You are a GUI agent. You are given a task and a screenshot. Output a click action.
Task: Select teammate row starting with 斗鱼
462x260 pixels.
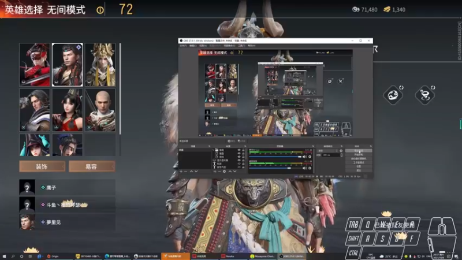coord(67,205)
